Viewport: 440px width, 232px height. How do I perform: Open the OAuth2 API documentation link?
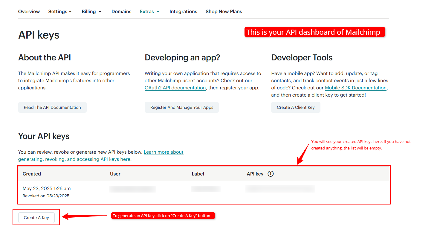tap(175, 88)
